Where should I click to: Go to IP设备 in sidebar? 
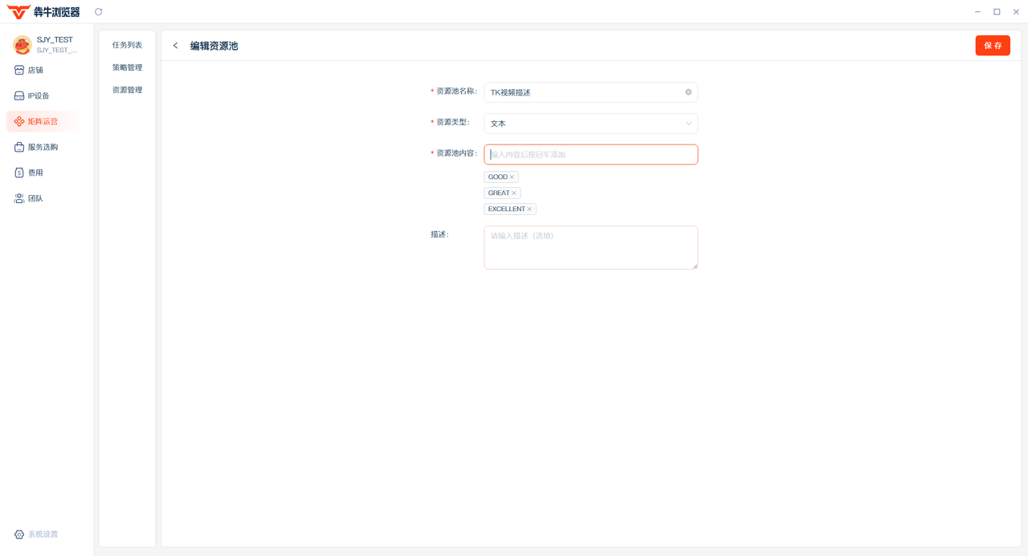click(38, 96)
